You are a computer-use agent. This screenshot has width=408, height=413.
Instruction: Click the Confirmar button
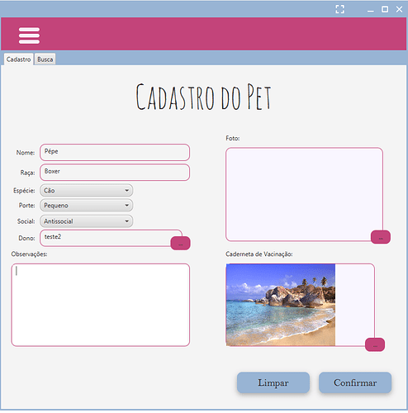pyautogui.click(x=355, y=382)
